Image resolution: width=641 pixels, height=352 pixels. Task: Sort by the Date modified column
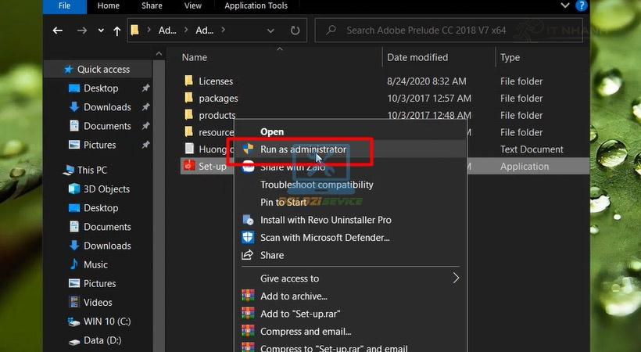(x=418, y=57)
